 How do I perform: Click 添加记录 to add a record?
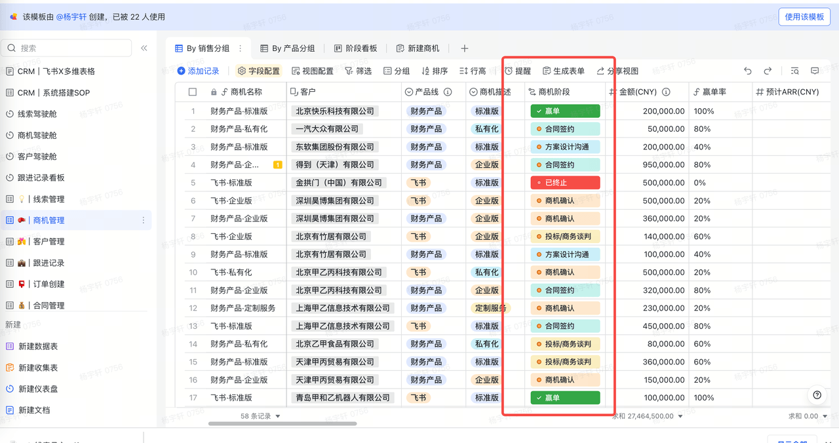click(198, 71)
